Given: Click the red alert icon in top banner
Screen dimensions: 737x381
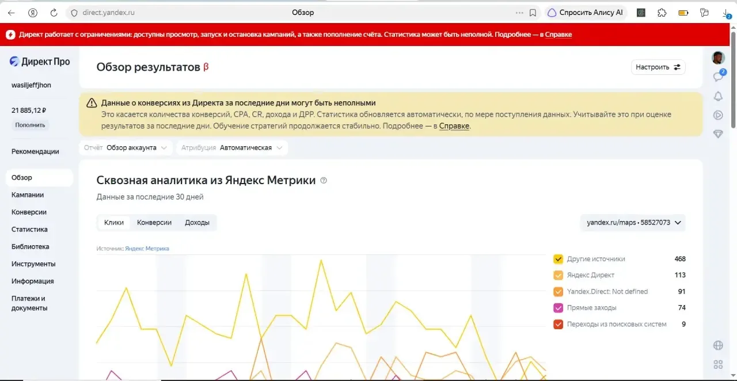Looking at the screenshot, I should coord(10,35).
